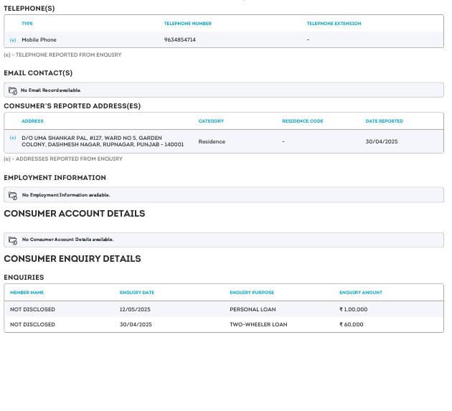The width and height of the screenshot is (452, 411).
Task: Select the Telephone Number column header
Action: (187, 24)
